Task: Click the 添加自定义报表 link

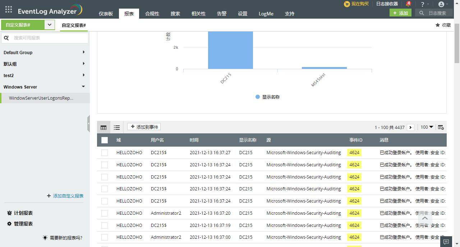Action: (68, 196)
